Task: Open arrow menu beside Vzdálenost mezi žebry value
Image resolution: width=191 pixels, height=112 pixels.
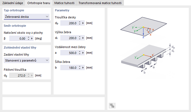Action: (83, 53)
